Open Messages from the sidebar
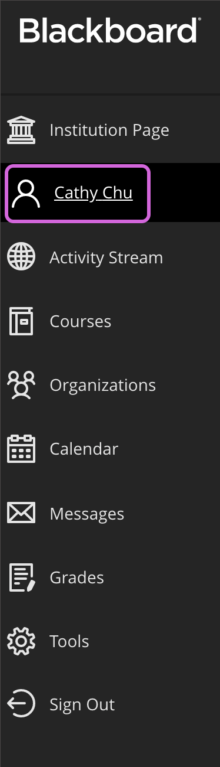This screenshot has width=220, height=767. coord(86,513)
